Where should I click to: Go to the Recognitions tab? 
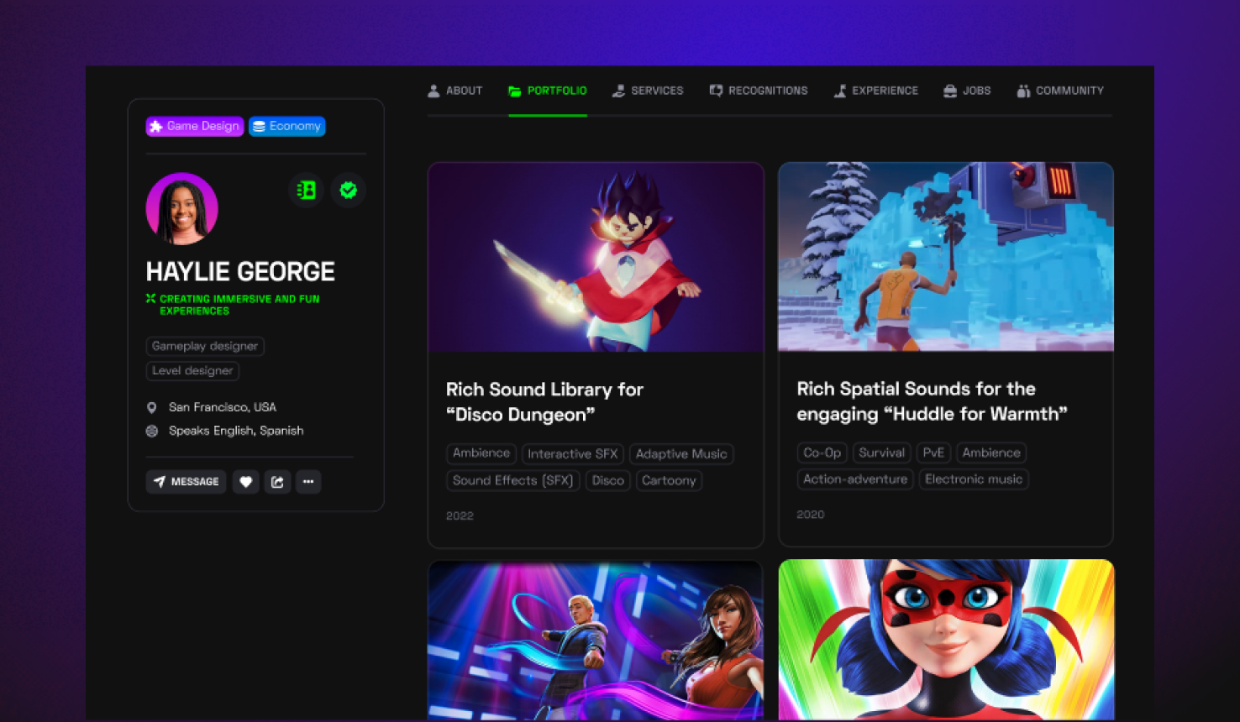[758, 91]
